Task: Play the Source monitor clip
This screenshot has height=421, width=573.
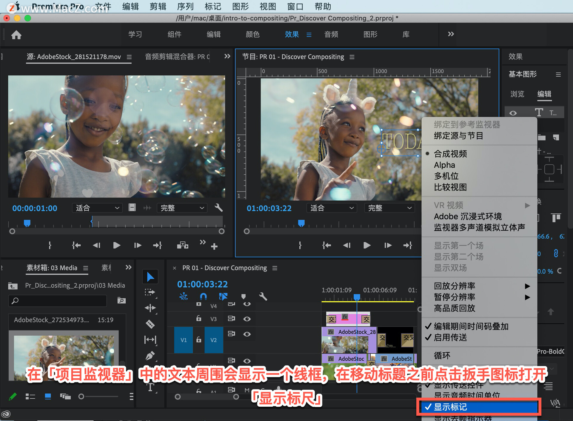Action: coord(117,245)
